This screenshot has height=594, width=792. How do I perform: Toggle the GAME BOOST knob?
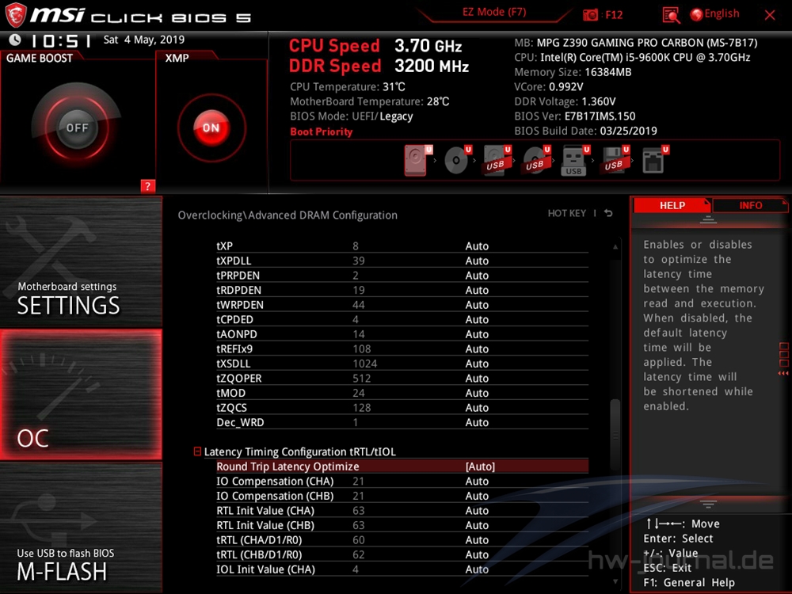(x=77, y=128)
